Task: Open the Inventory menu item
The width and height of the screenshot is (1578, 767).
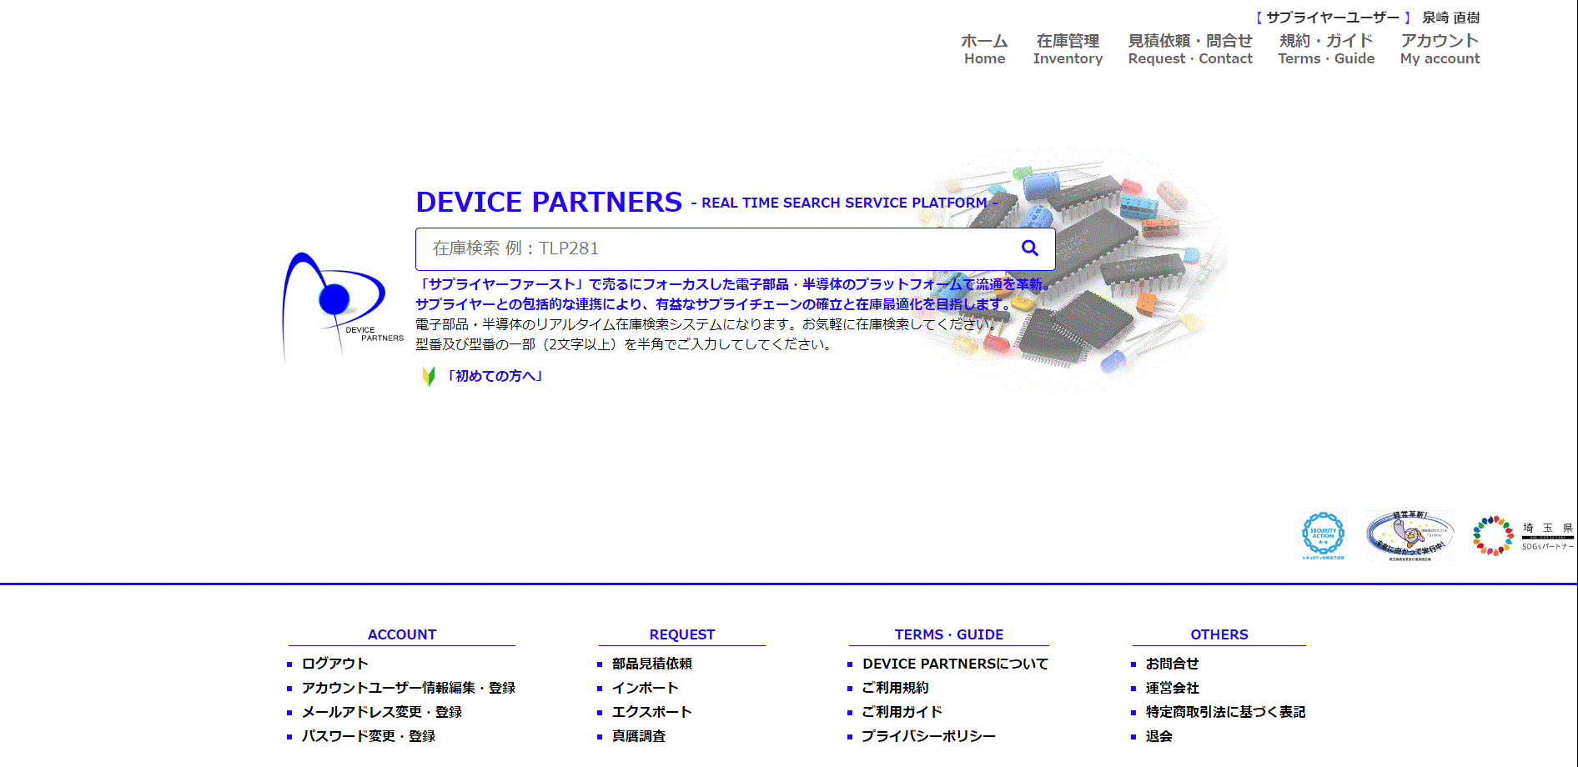Action: click(x=1068, y=49)
